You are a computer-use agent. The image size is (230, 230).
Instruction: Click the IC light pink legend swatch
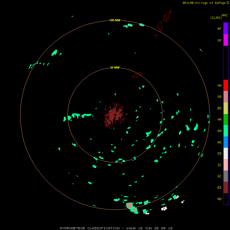point(226,165)
